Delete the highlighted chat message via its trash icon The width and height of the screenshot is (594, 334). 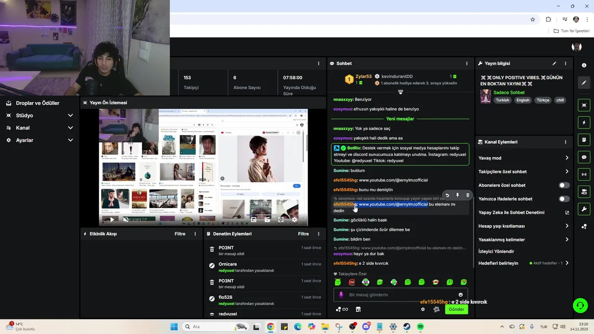tap(468, 195)
